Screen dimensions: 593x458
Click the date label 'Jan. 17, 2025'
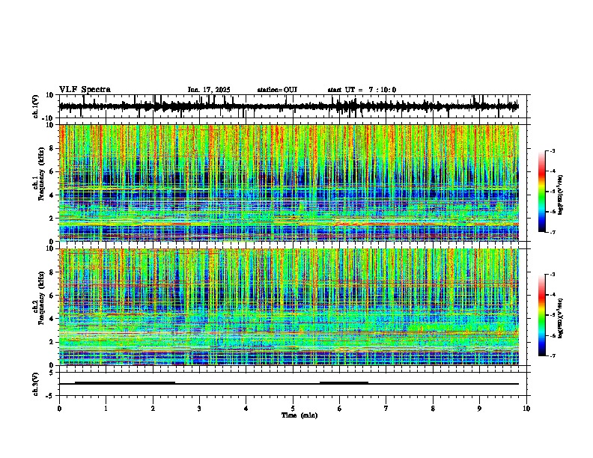209,90
